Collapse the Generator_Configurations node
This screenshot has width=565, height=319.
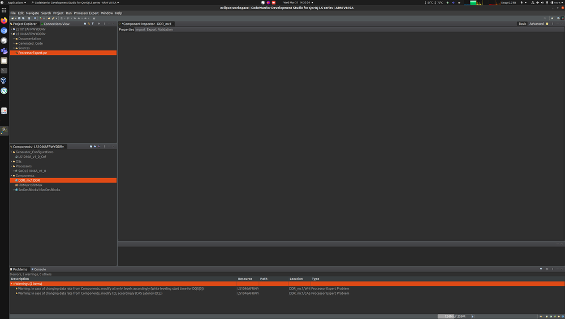click(x=11, y=152)
